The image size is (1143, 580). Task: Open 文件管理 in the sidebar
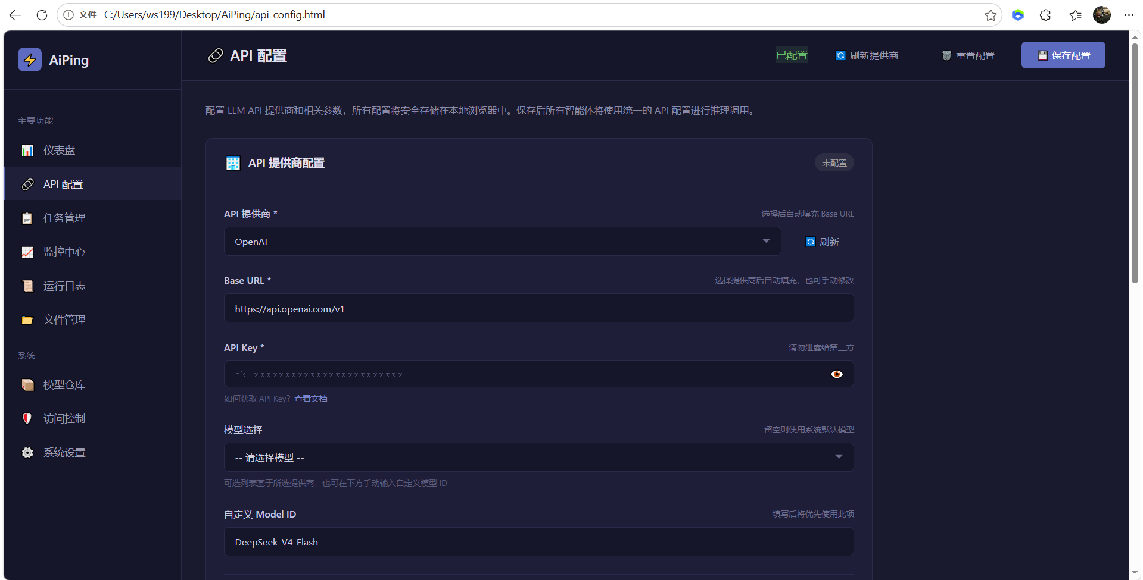(x=92, y=320)
